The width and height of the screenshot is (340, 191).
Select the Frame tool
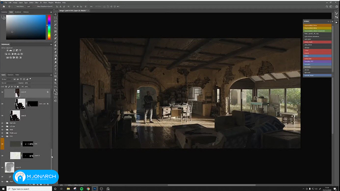[x=56, y=31]
